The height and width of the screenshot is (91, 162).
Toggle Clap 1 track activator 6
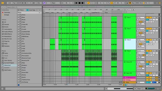149,17
